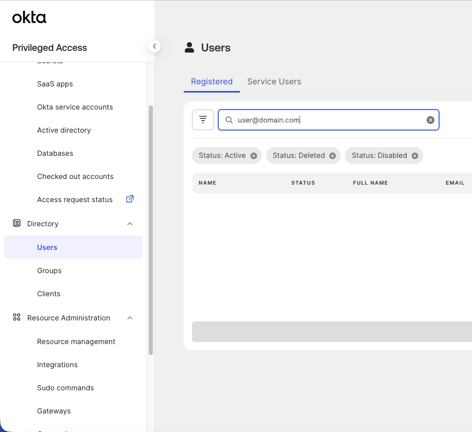Click the Users page header icon

tap(189, 47)
